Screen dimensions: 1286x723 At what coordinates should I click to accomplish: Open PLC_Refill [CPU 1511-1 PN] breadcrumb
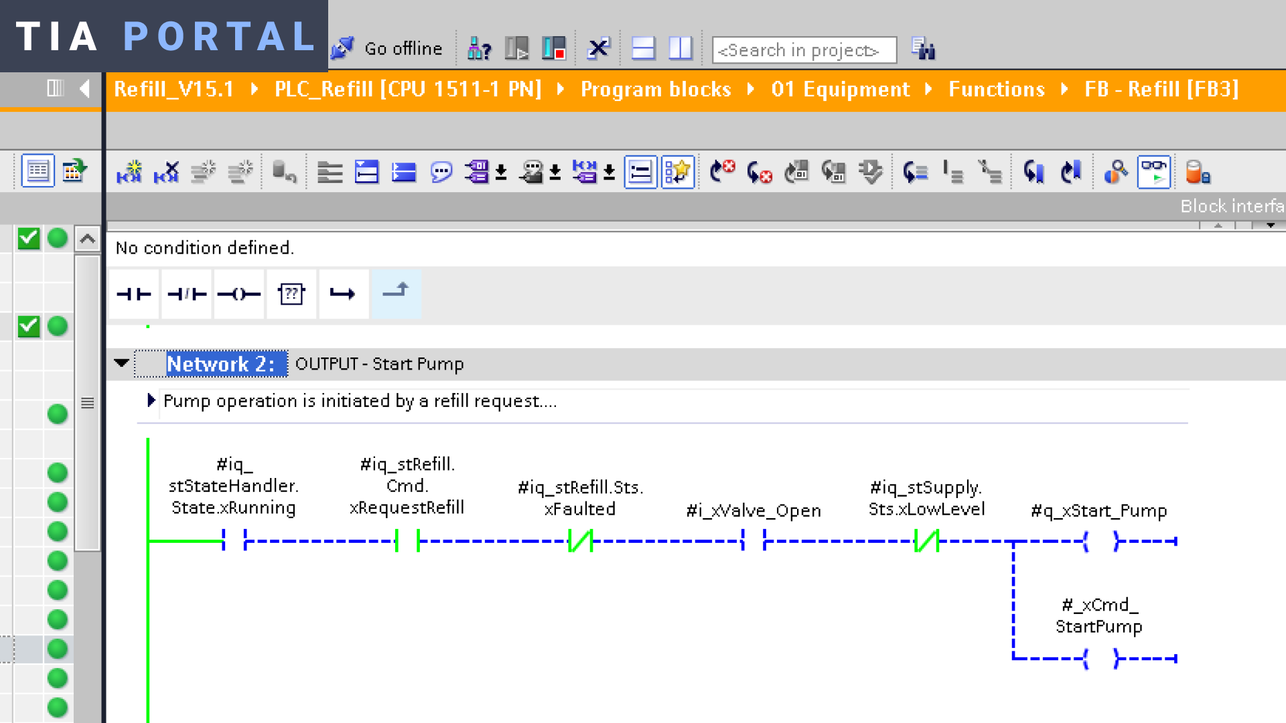click(408, 89)
